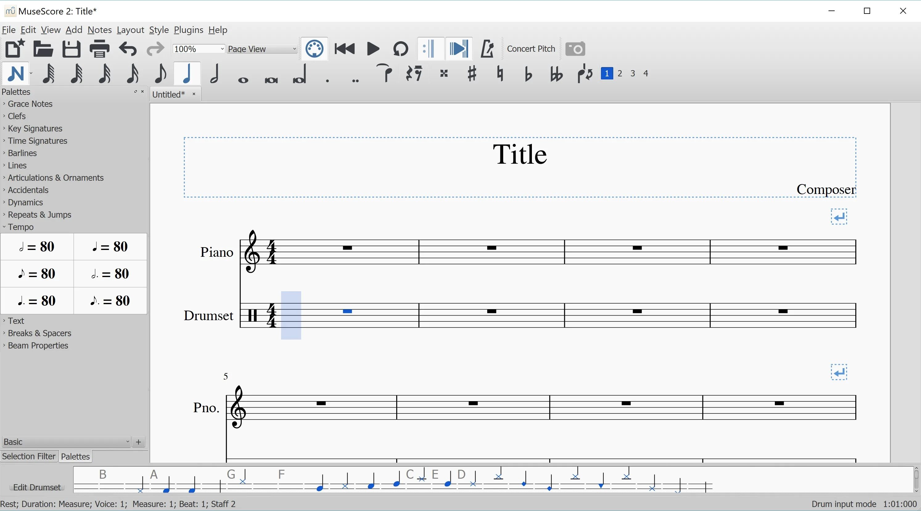Toggle loop playback icon
Screen dimensions: 921x511
(401, 49)
